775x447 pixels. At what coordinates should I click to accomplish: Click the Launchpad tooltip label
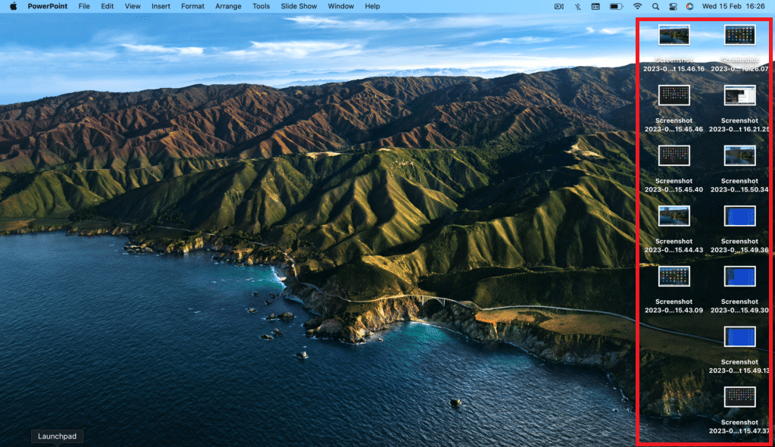coord(58,436)
